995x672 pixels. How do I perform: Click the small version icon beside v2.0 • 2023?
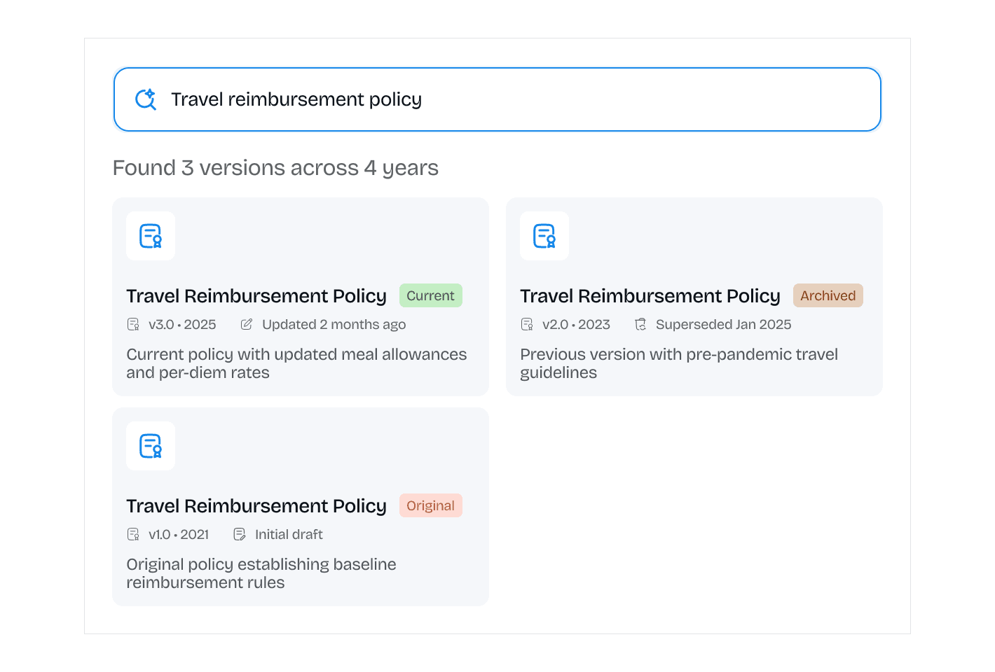coord(527,324)
